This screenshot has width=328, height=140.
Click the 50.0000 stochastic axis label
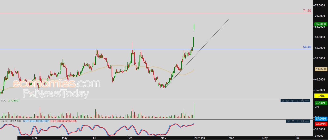point(321,130)
